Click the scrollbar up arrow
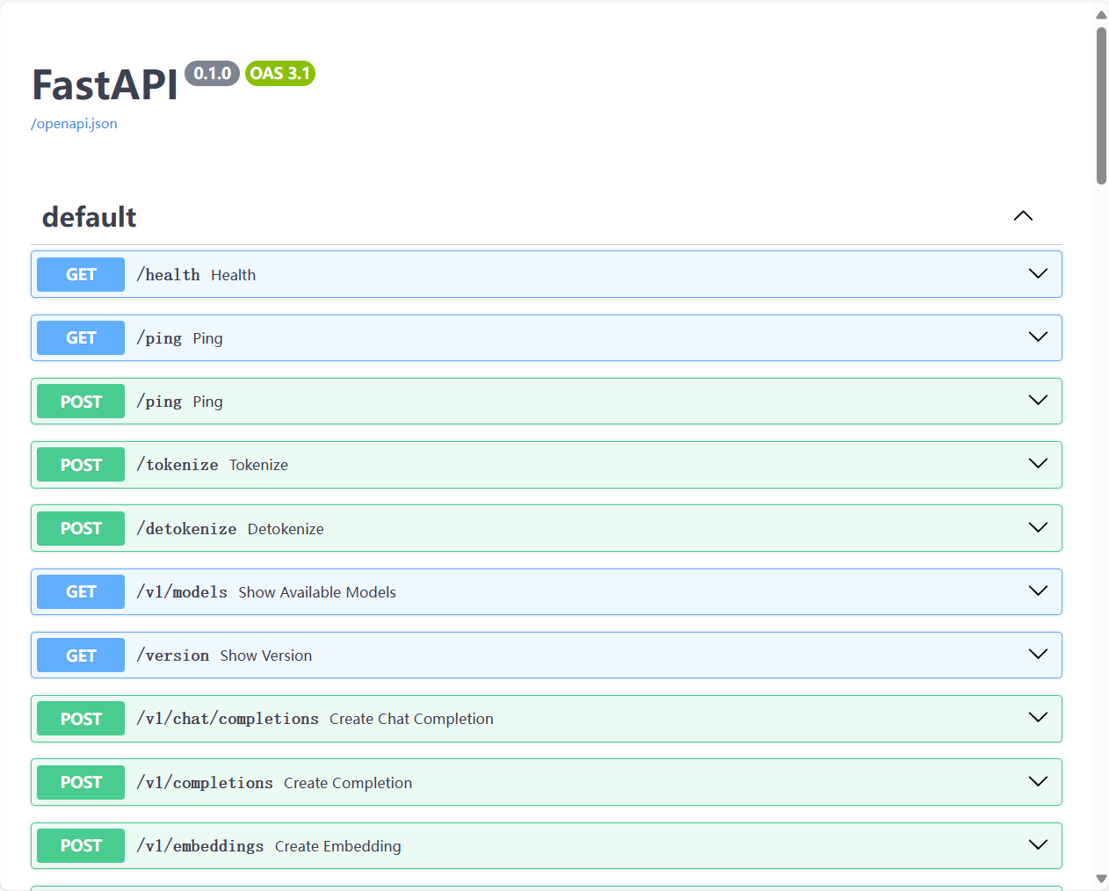This screenshot has height=891, width=1109. click(x=1101, y=14)
